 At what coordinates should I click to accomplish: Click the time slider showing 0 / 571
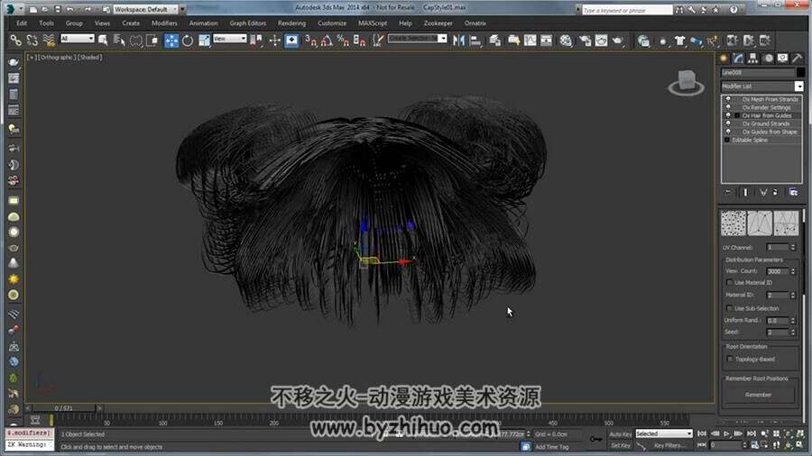click(x=63, y=408)
